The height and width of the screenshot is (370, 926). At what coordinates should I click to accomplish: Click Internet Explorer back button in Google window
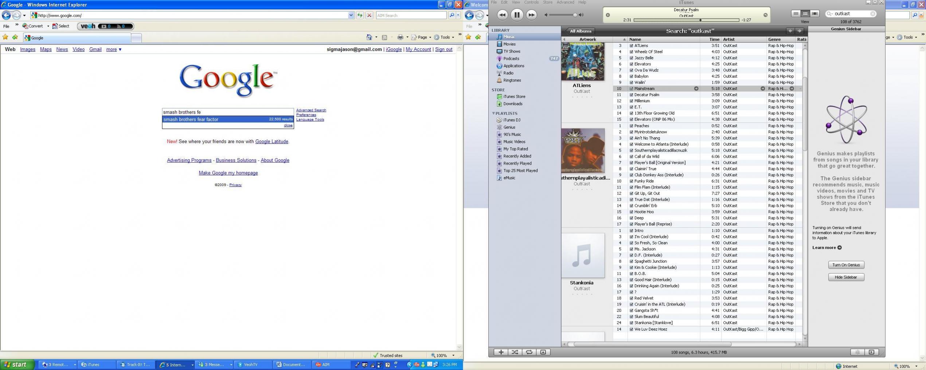[6, 15]
